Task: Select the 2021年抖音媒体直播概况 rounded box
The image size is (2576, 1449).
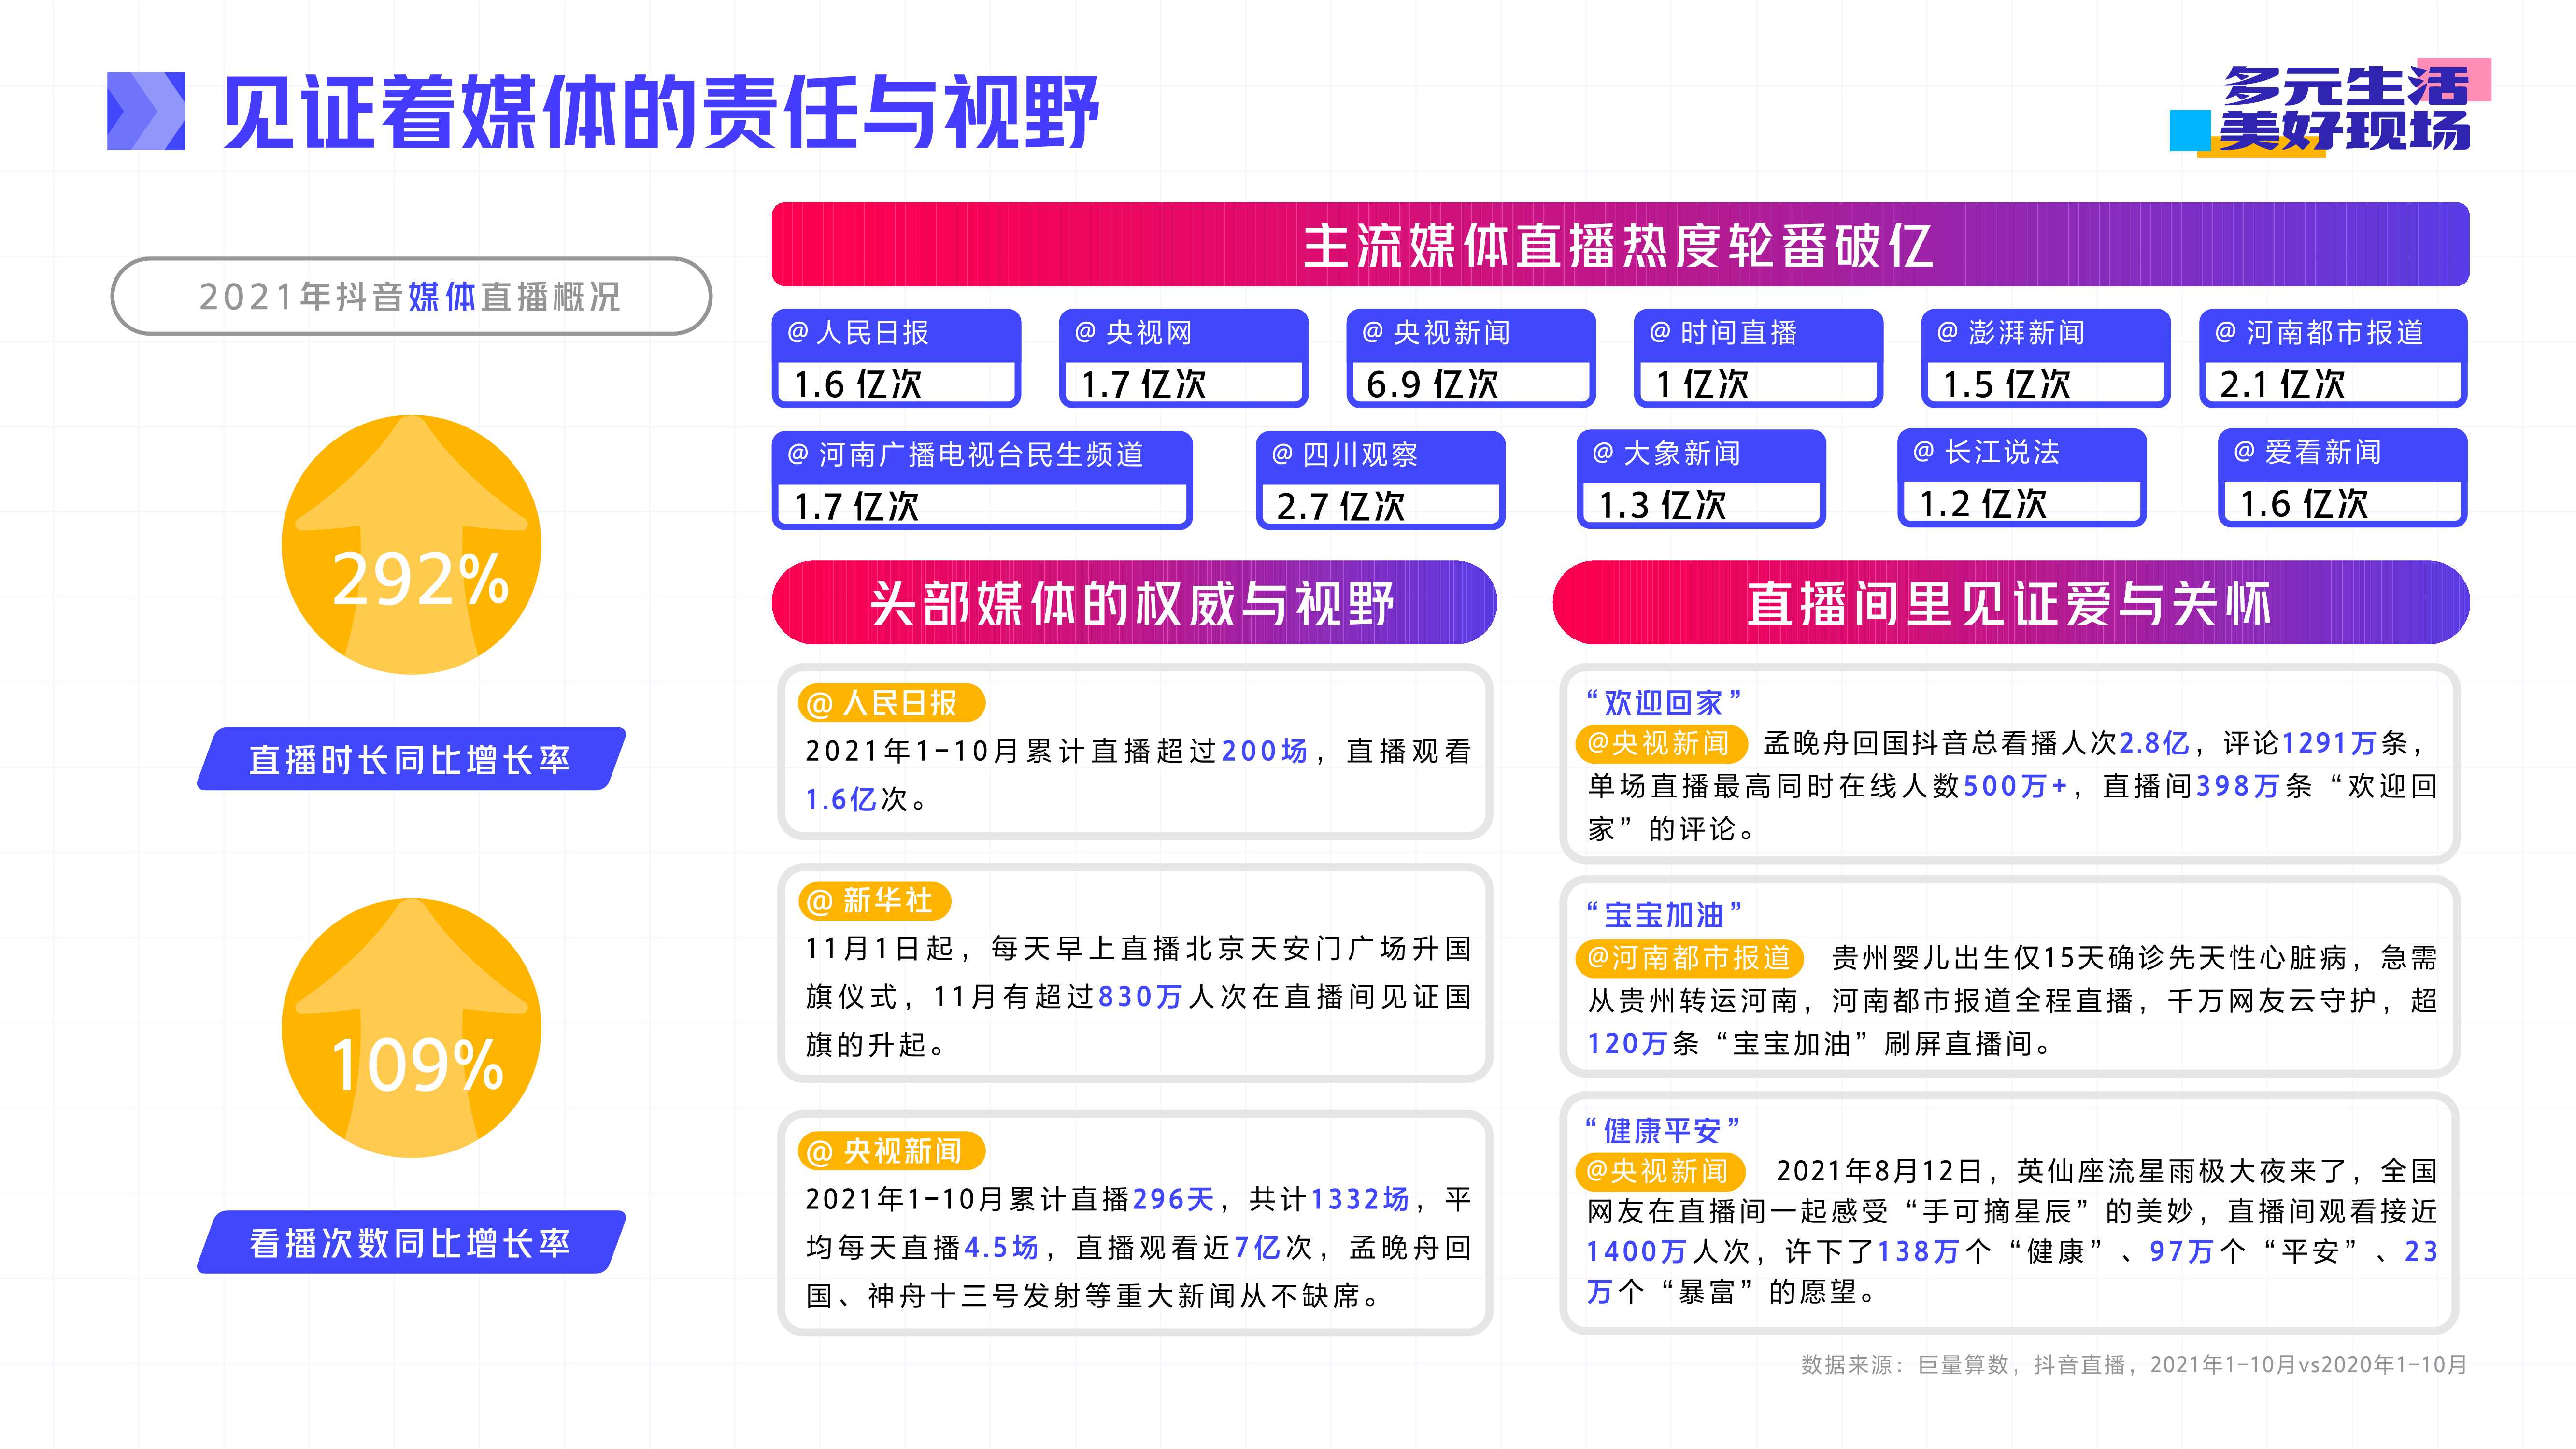Action: (411, 296)
